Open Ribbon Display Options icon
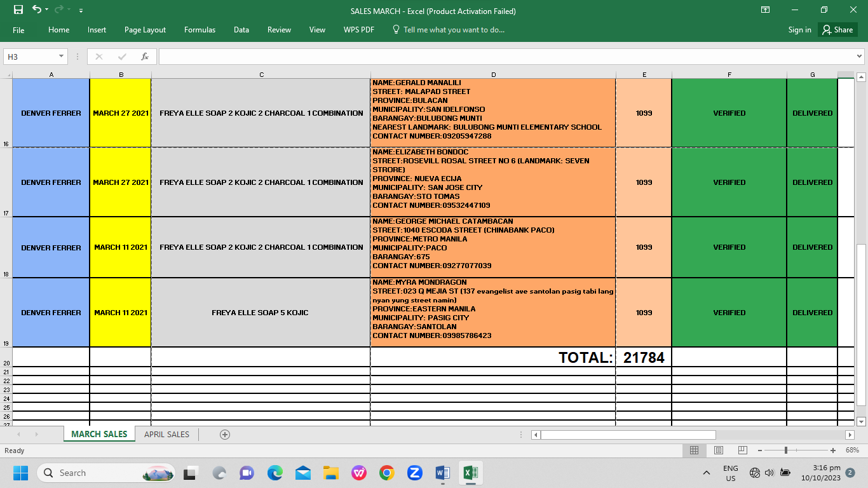Screen dimensions: 868x488 [766, 10]
